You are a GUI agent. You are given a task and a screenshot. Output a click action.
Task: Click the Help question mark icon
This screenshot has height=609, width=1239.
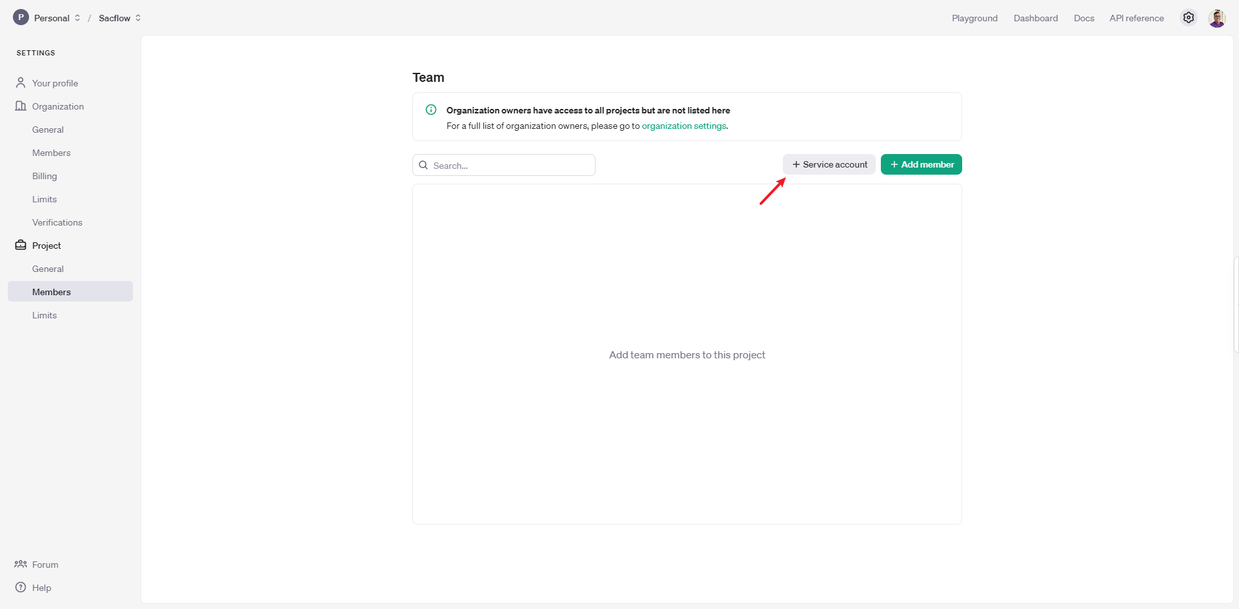(21, 587)
